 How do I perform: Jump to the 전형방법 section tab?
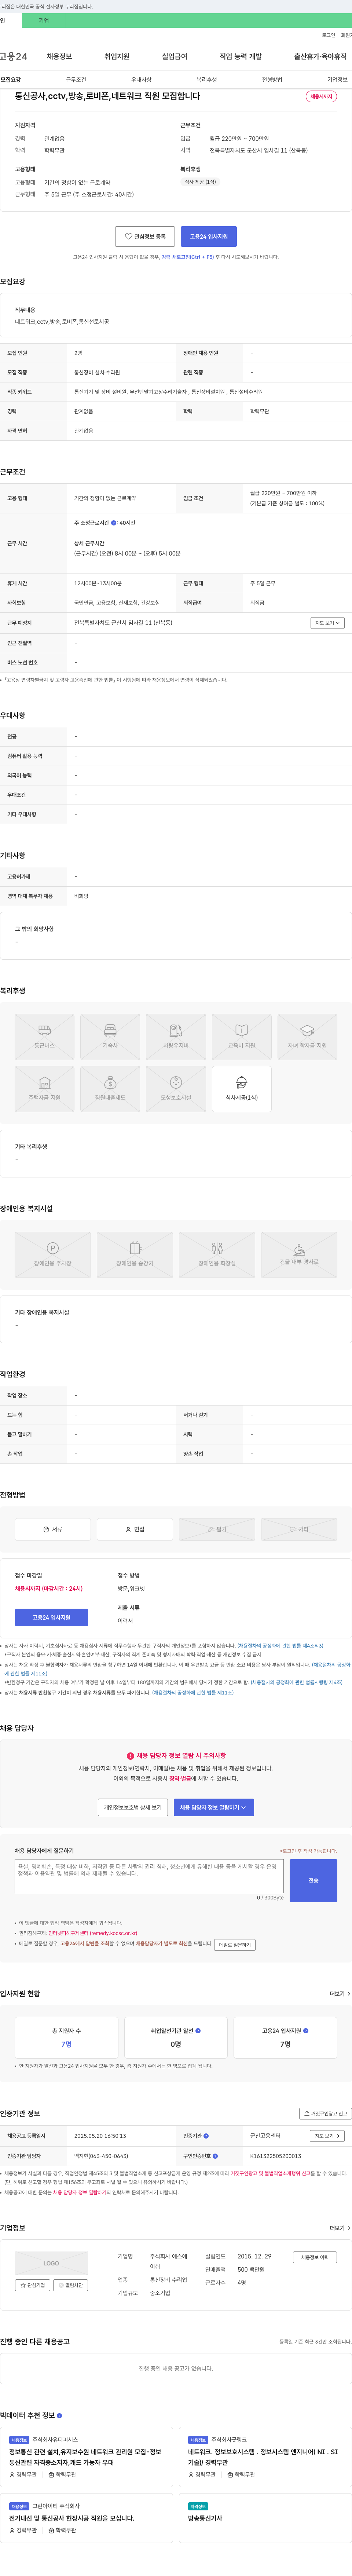coord(272,80)
